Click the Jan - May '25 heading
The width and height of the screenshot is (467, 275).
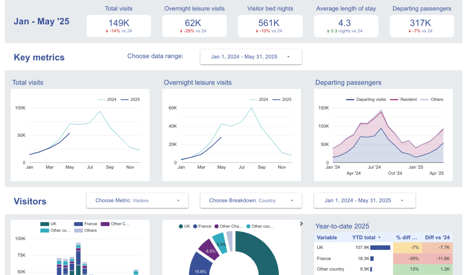coord(41,21)
